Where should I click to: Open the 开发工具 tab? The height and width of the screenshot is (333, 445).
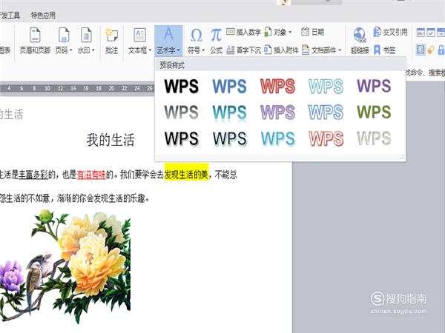[10, 16]
